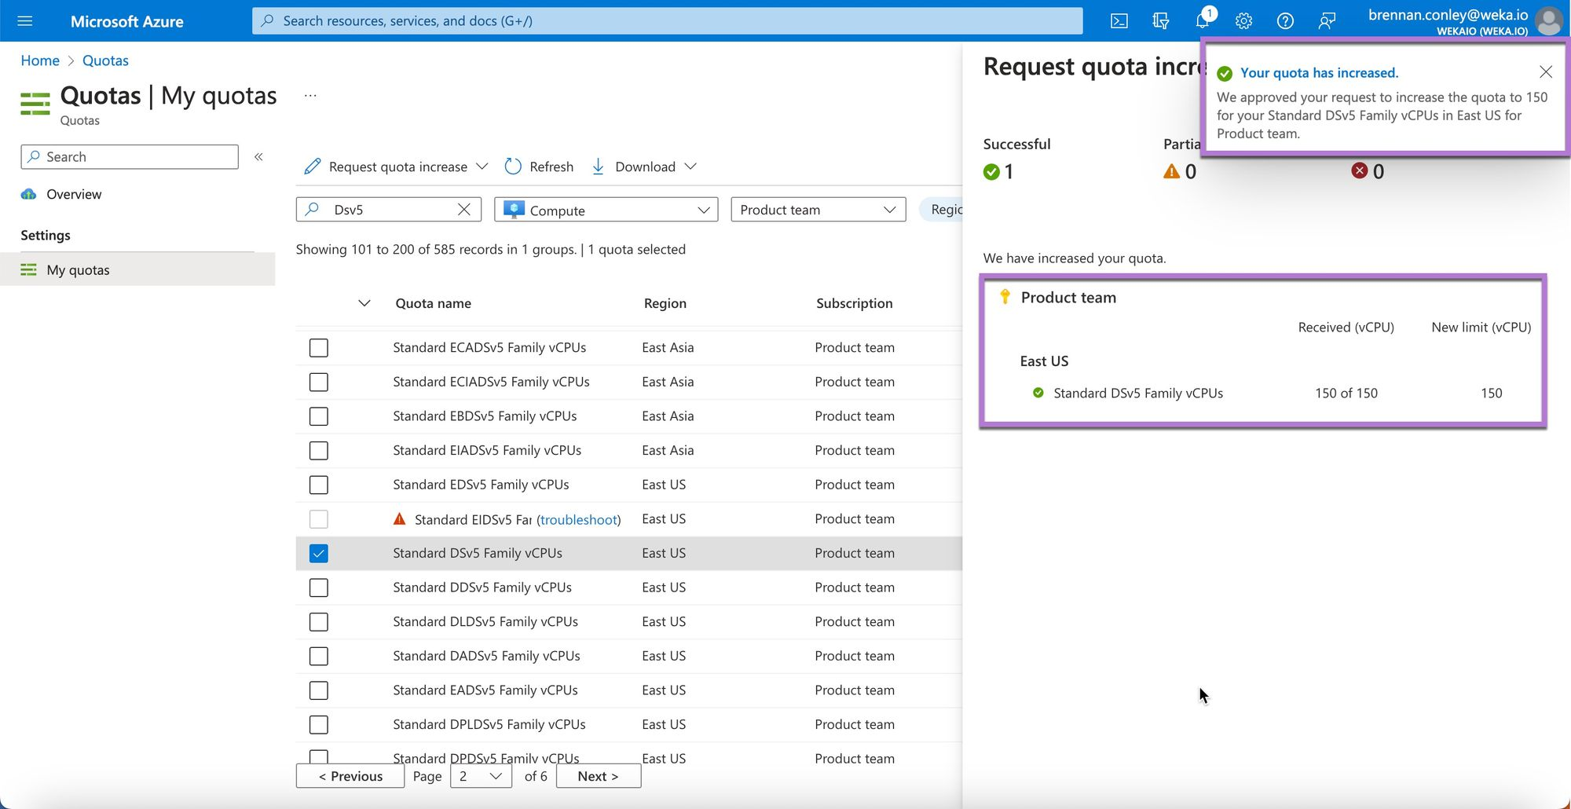
Task: Go to Overview in the sidebar
Action: [x=74, y=195]
